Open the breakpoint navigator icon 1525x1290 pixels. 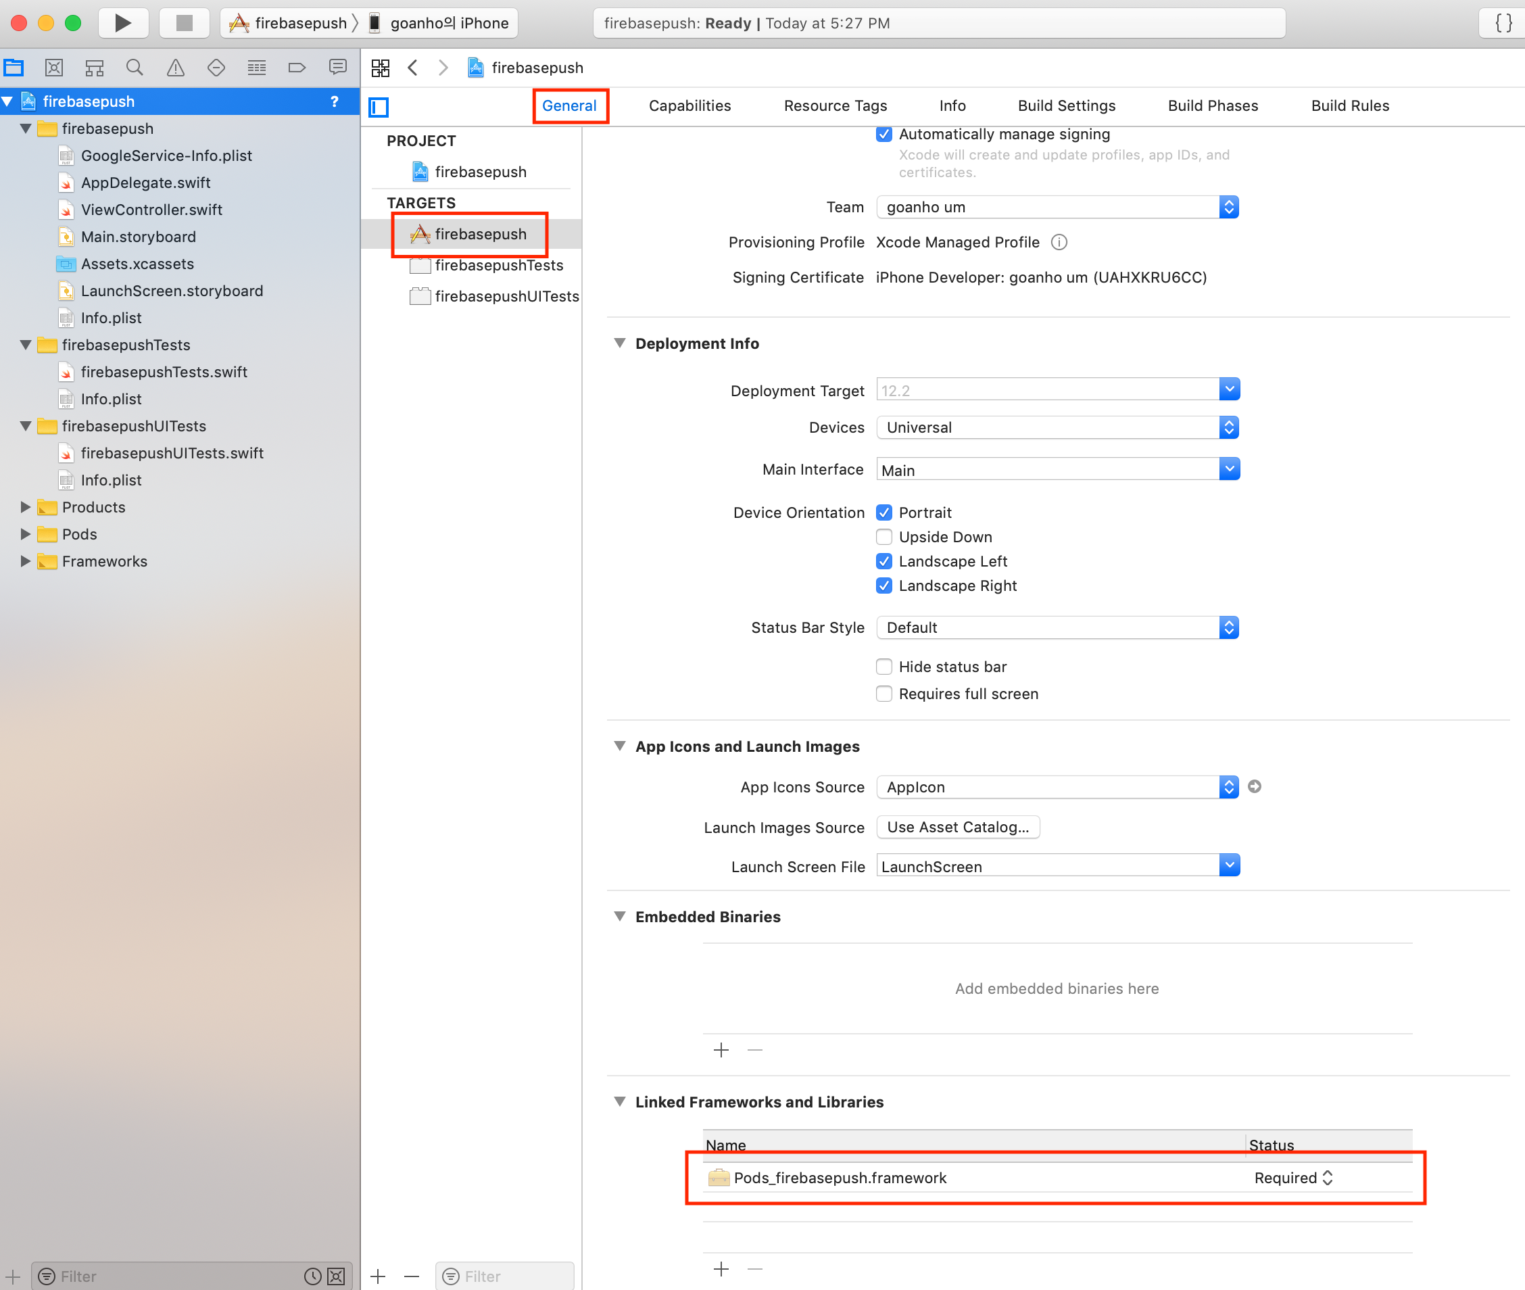click(x=297, y=68)
